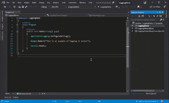Screen dimensions: 169x103
Task: Click the Pending Changes Filter icon
Action: tap(149, 16)
